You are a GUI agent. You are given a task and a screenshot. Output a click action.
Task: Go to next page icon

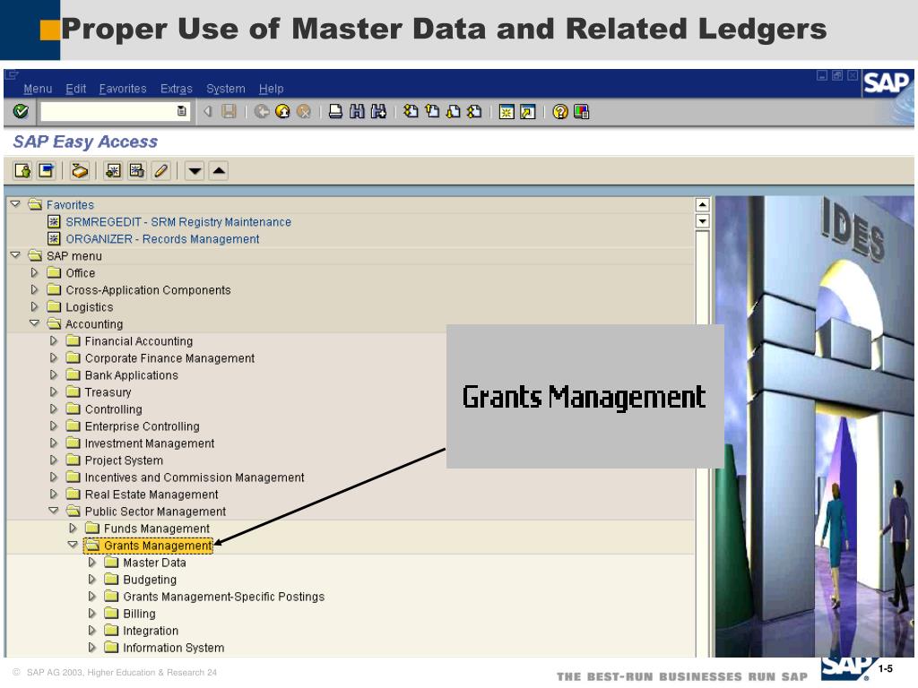click(x=454, y=111)
